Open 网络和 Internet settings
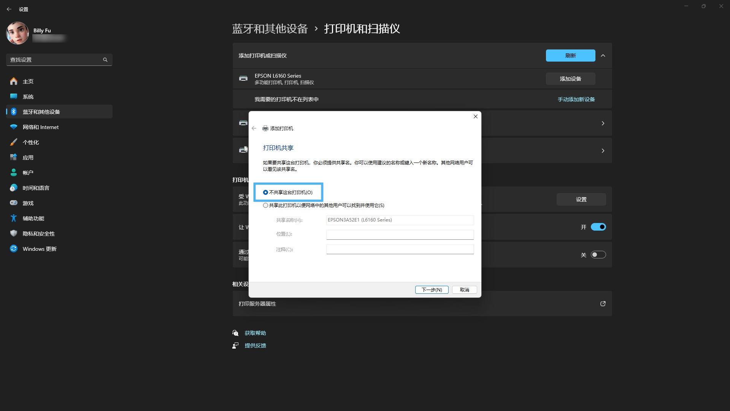This screenshot has width=730, height=411. [59, 127]
